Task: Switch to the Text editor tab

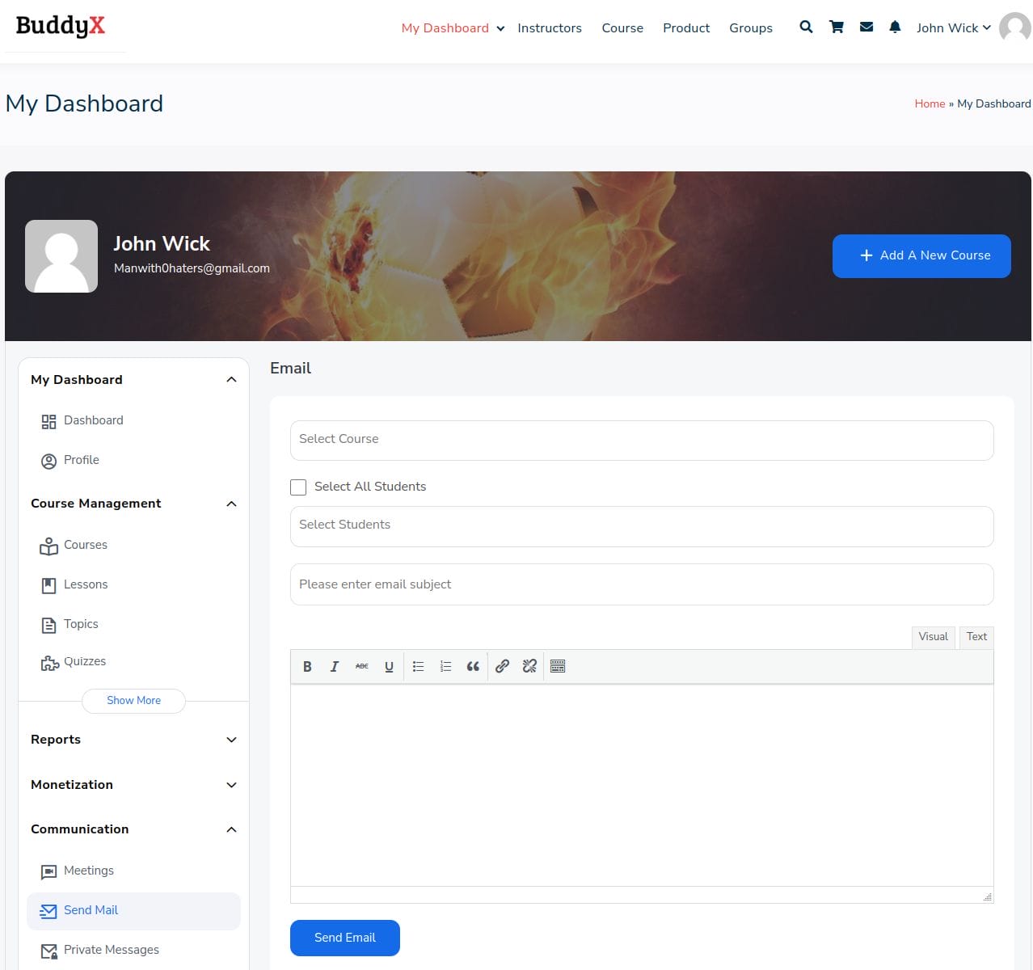Action: pos(976,637)
